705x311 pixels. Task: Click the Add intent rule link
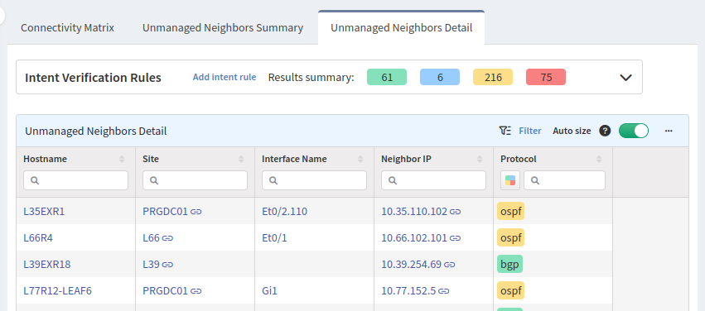click(x=225, y=77)
